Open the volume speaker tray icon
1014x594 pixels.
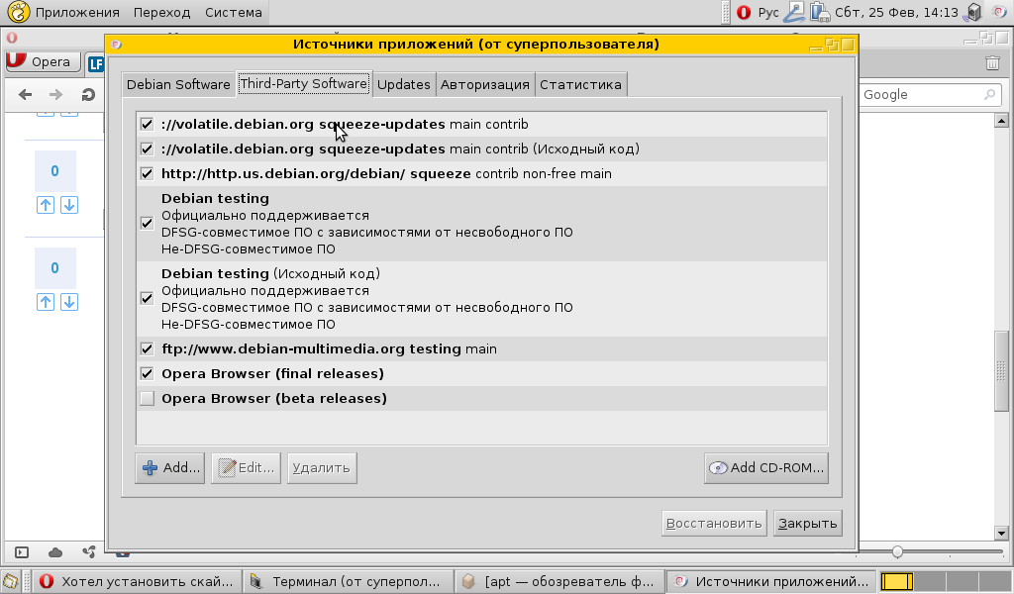coord(973,12)
